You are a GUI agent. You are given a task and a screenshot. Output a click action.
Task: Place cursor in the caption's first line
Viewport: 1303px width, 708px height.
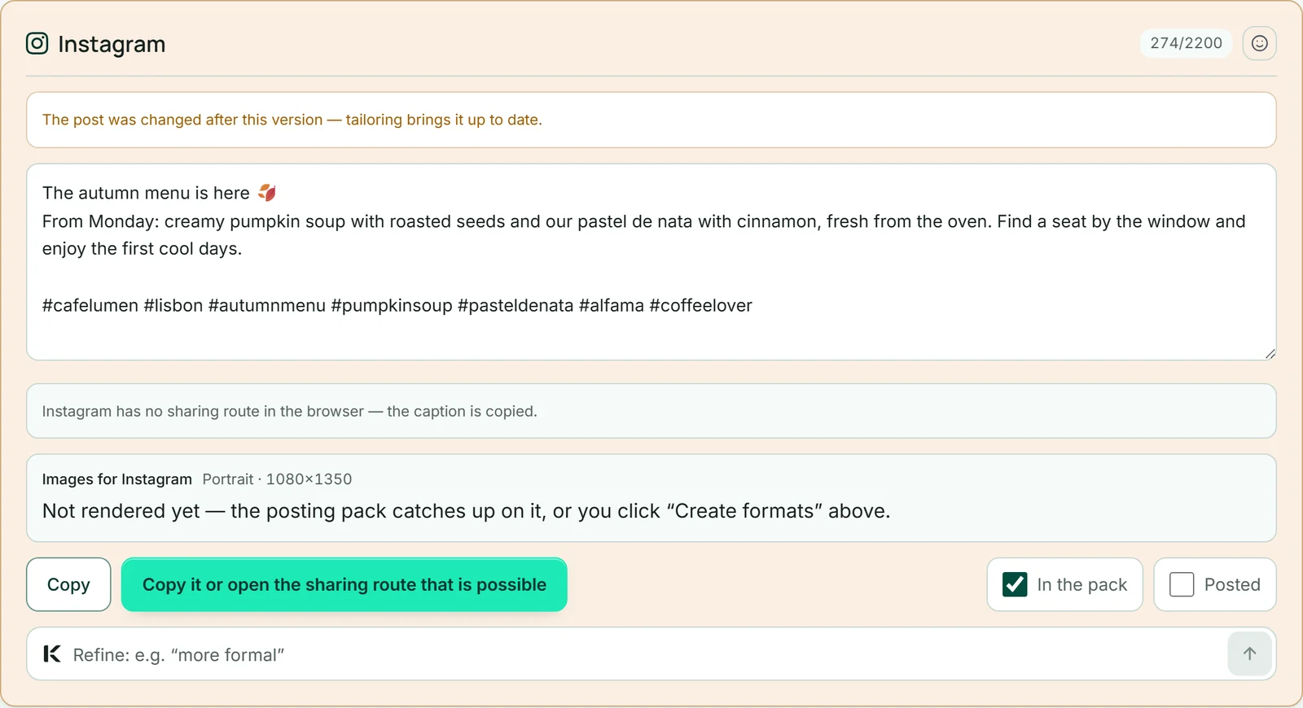coord(147,193)
